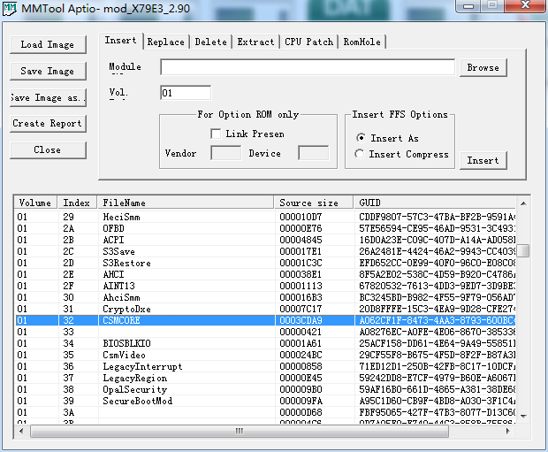
Task: Click the horizontal scroll left arrow
Action: coord(22,431)
